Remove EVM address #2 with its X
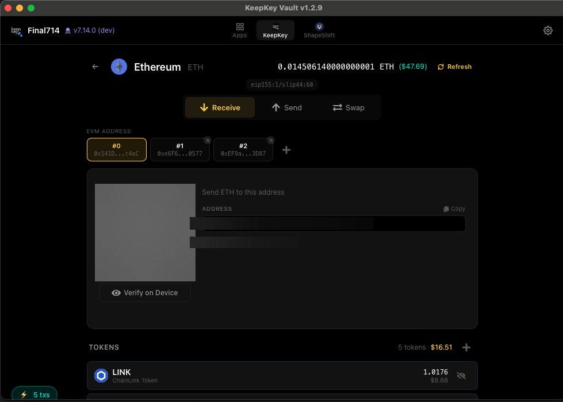 pyautogui.click(x=270, y=140)
